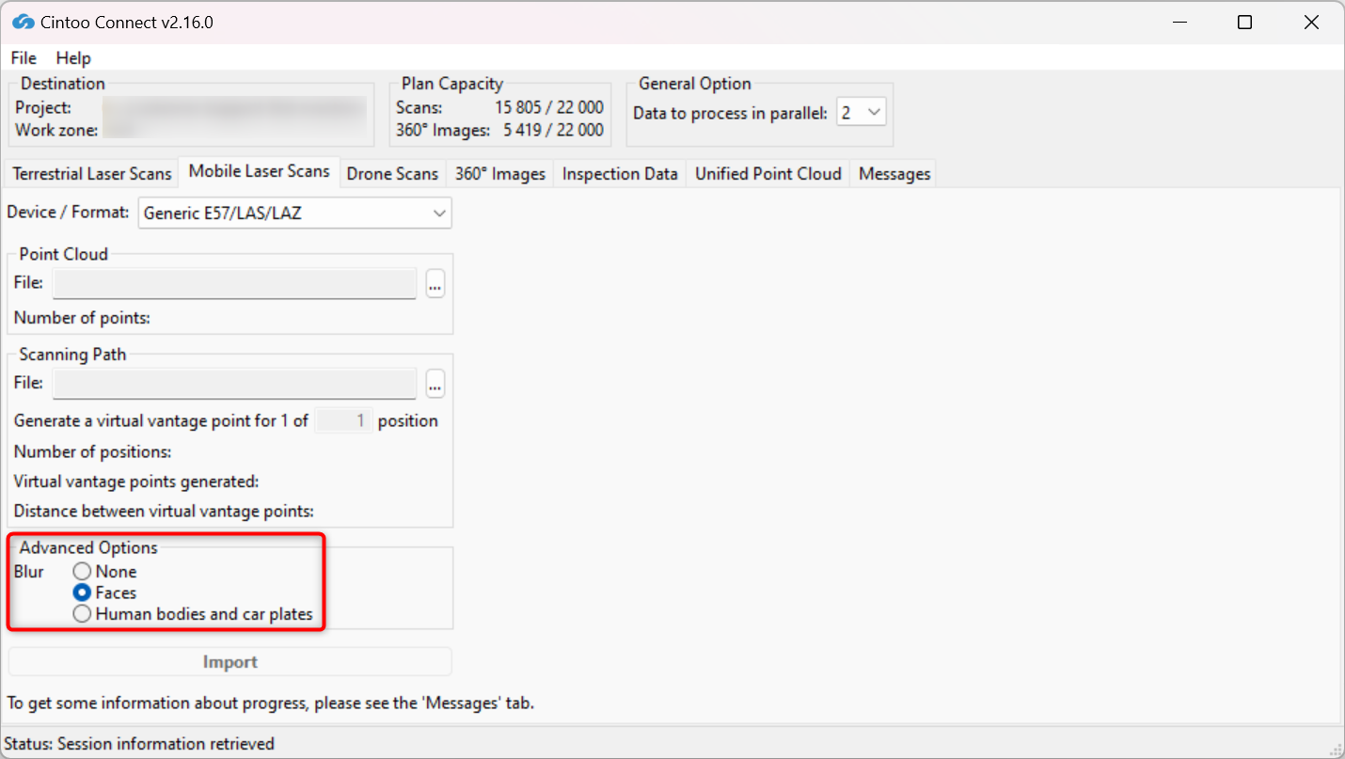Open the 360° Images tab
This screenshot has width=1345, height=759.
[500, 174]
